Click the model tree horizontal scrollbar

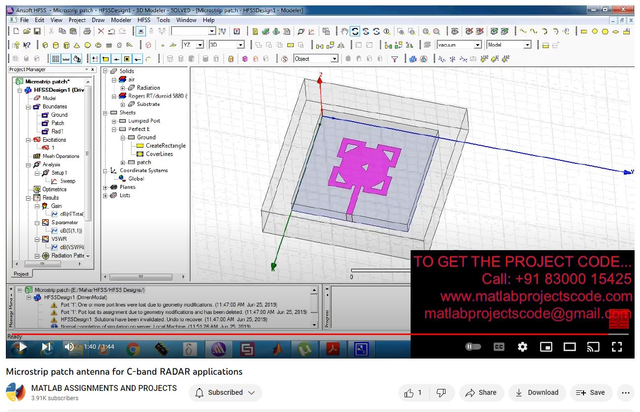point(145,277)
